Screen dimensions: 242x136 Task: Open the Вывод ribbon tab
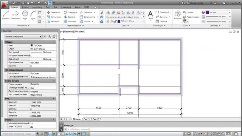[x=78, y=7]
